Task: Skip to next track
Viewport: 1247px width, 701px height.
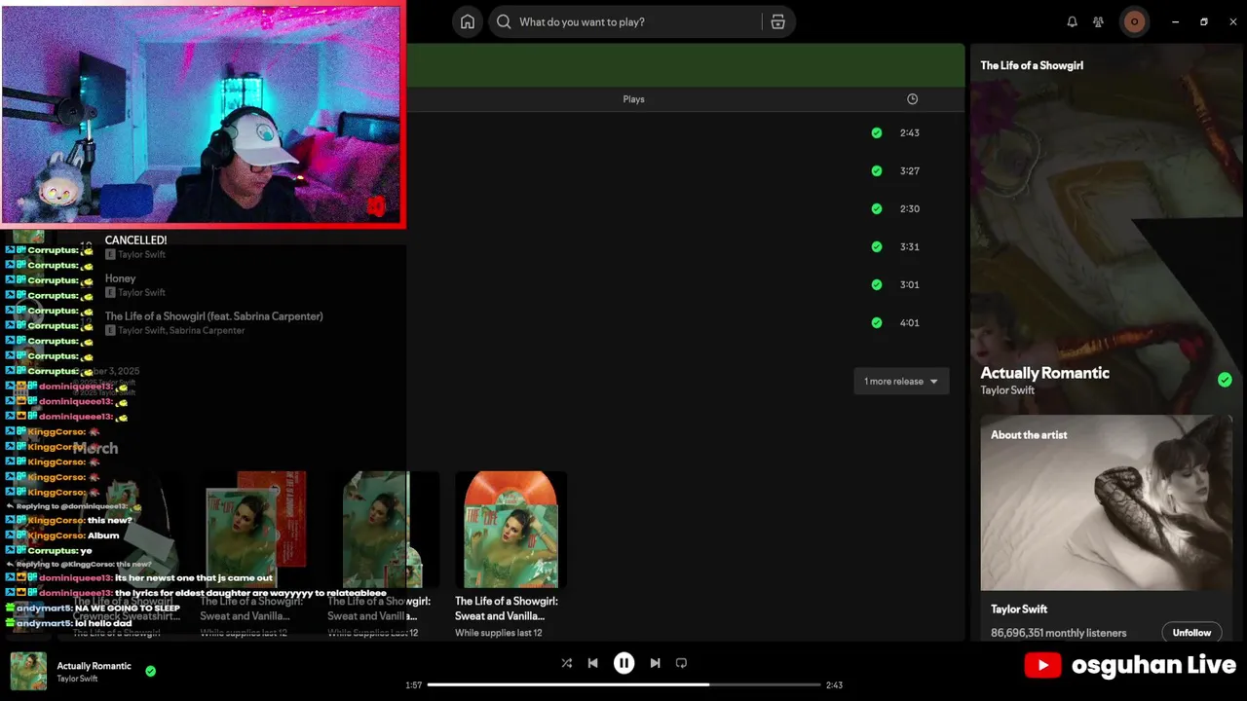Action: 655,663
